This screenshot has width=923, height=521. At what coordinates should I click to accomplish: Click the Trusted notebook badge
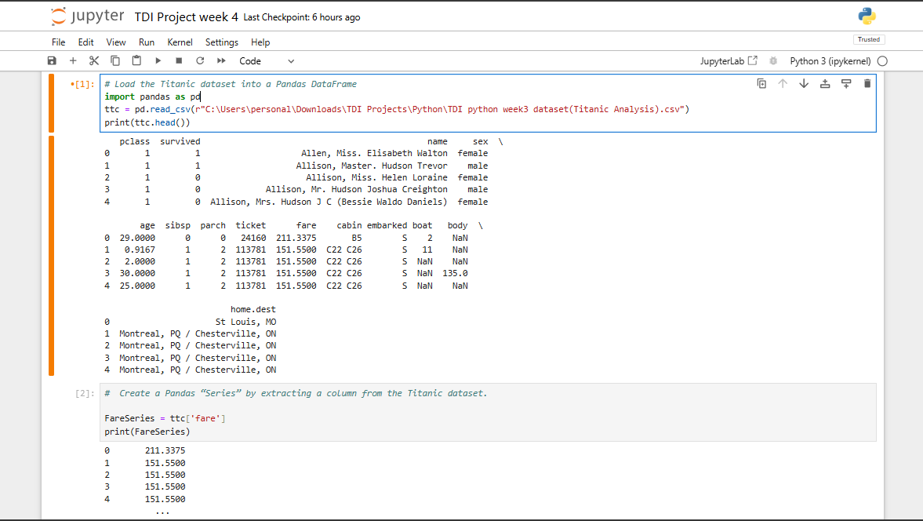[x=869, y=39]
